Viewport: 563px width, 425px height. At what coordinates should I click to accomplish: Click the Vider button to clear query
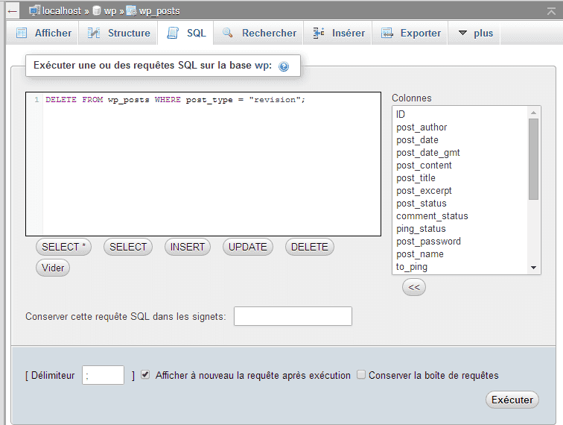coord(53,268)
